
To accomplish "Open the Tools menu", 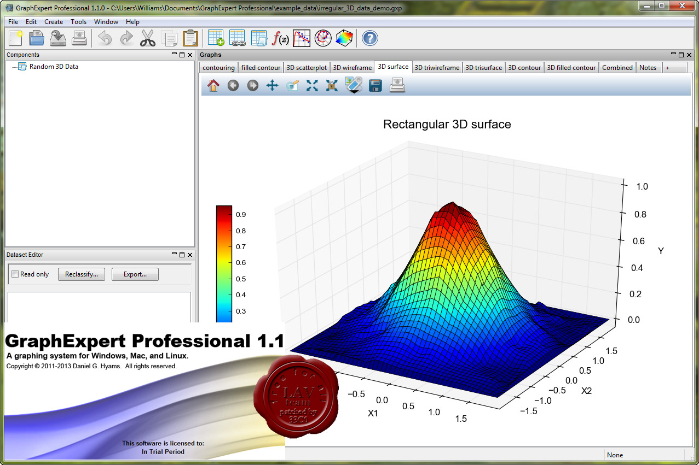I will [78, 22].
